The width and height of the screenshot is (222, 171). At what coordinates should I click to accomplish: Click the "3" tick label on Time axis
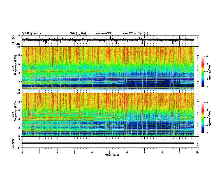[x=75, y=153]
